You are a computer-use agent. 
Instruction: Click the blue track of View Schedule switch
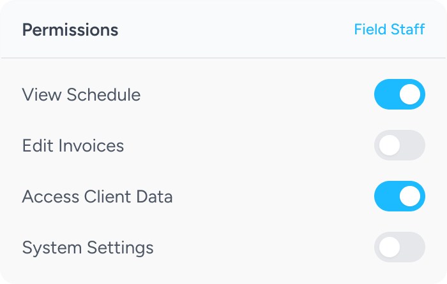coord(386,94)
